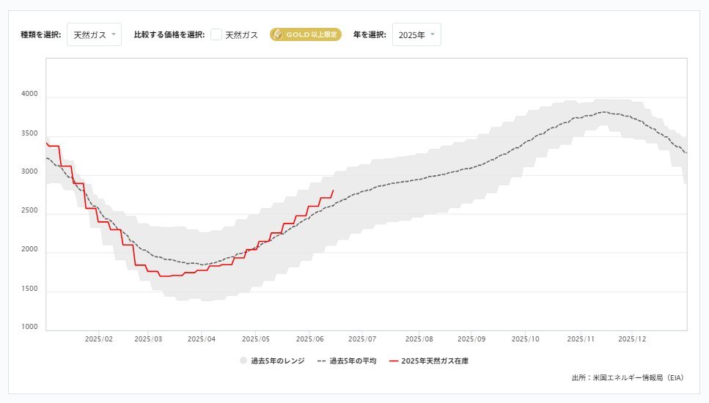Click the 2500 y-axis label
This screenshot has width=709, height=403.
pyautogui.click(x=29, y=210)
